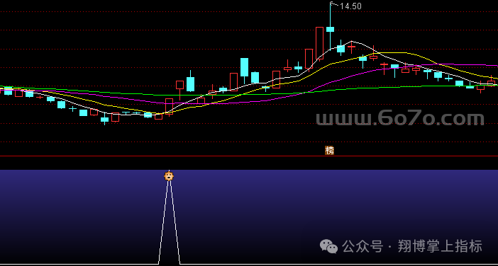Click the orange 榜 marker icon

(x=329, y=151)
